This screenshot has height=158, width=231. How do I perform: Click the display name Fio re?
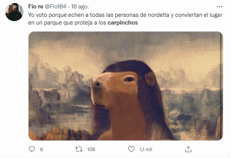tap(35, 7)
